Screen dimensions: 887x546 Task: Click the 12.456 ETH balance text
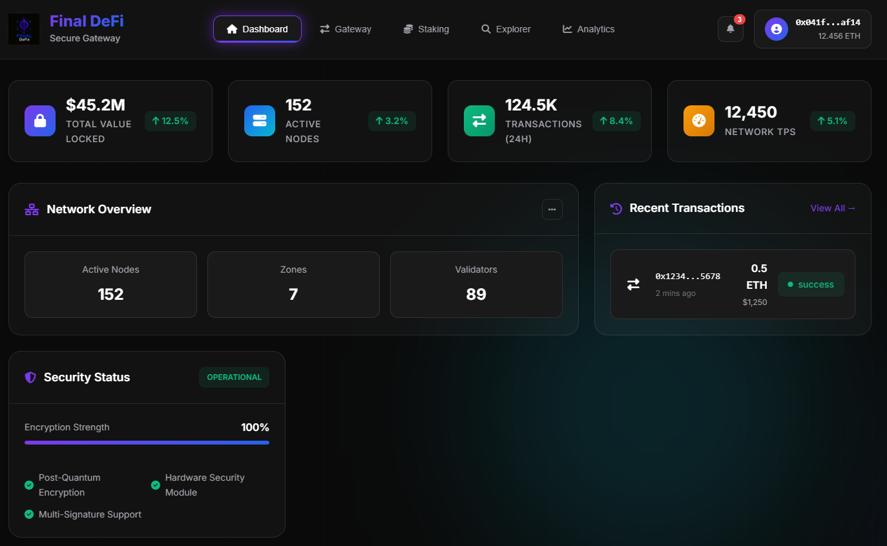pos(839,36)
